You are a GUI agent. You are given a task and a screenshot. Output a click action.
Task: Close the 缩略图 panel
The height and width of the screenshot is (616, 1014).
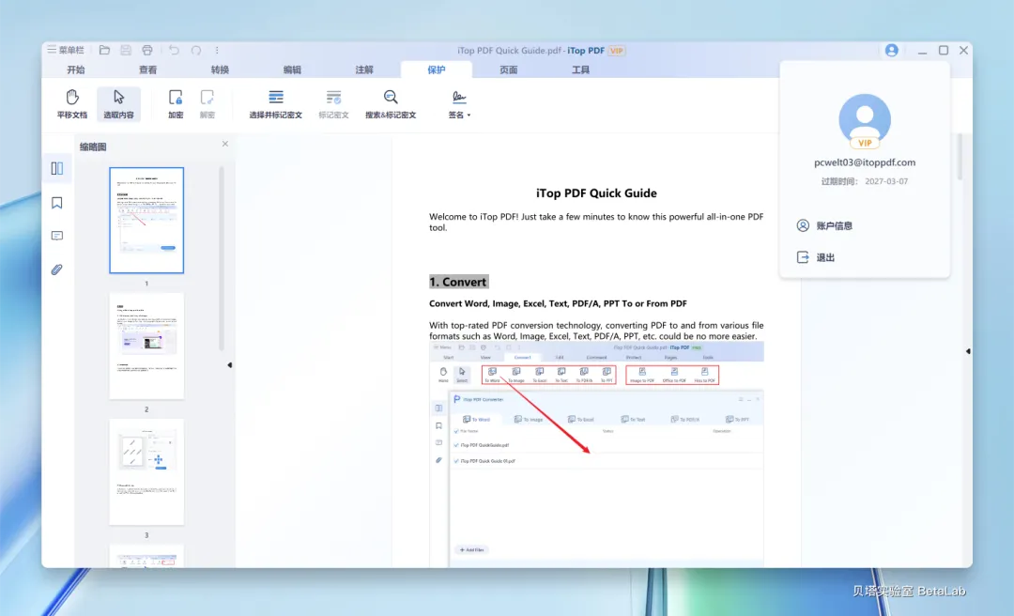(225, 144)
